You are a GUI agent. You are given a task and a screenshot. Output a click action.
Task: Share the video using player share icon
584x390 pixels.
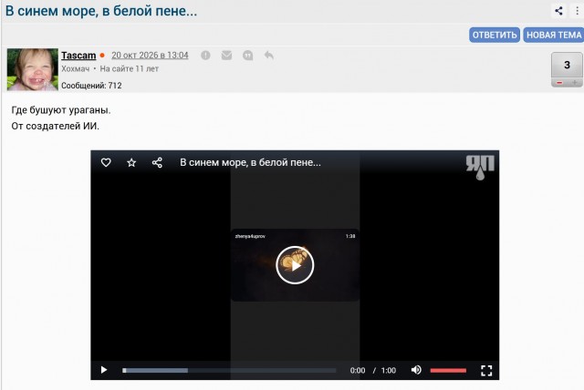click(x=157, y=162)
